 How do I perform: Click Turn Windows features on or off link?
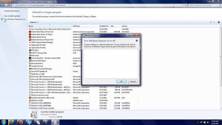pyautogui.click(x=15, y=20)
